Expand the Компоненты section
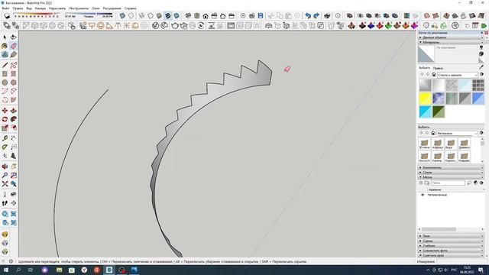The width and height of the screenshot is (489, 275). point(451,168)
